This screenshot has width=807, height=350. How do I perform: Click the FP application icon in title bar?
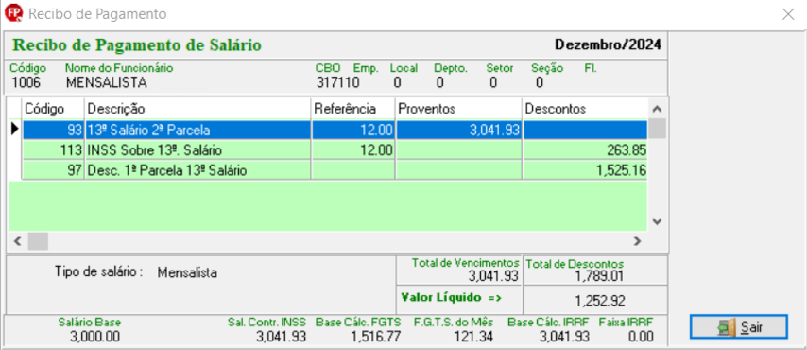point(15,14)
